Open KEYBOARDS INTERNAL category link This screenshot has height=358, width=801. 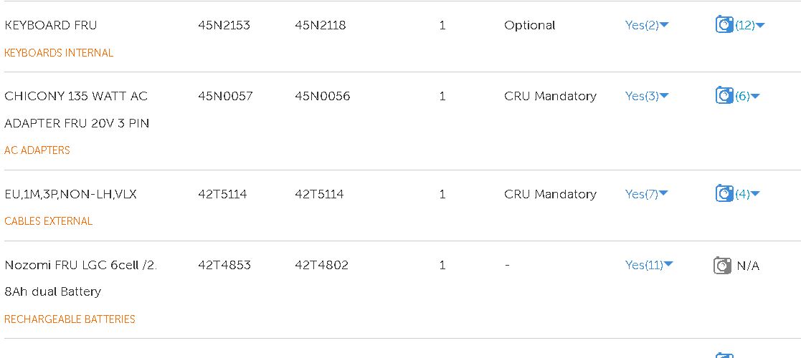tap(59, 53)
